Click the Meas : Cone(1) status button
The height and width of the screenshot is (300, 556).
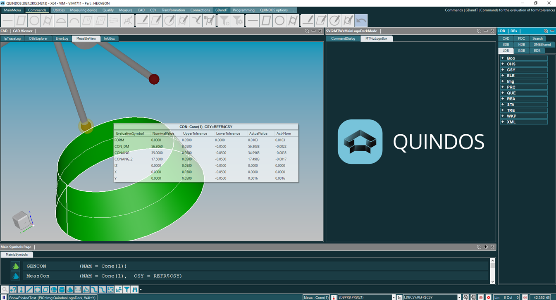click(317, 297)
